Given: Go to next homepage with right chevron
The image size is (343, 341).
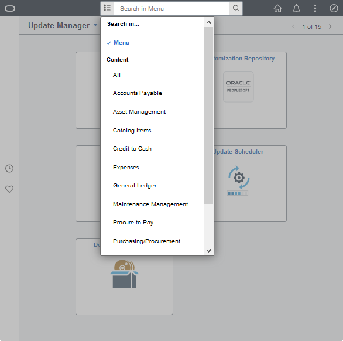Looking at the screenshot, I should (x=330, y=26).
